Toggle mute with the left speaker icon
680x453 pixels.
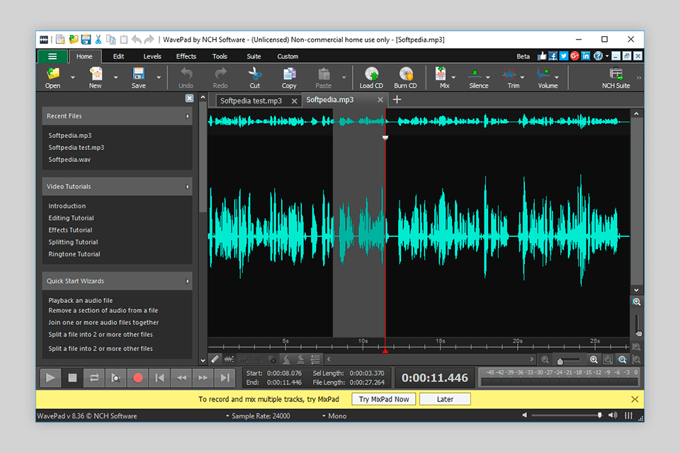click(525, 415)
